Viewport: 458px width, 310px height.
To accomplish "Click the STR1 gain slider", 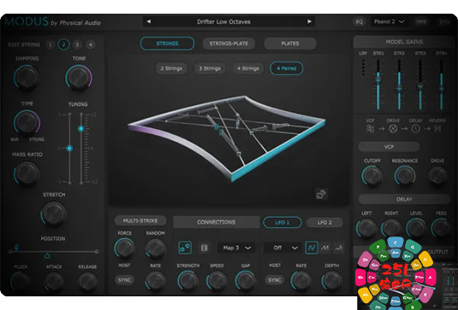I will tap(378, 85).
